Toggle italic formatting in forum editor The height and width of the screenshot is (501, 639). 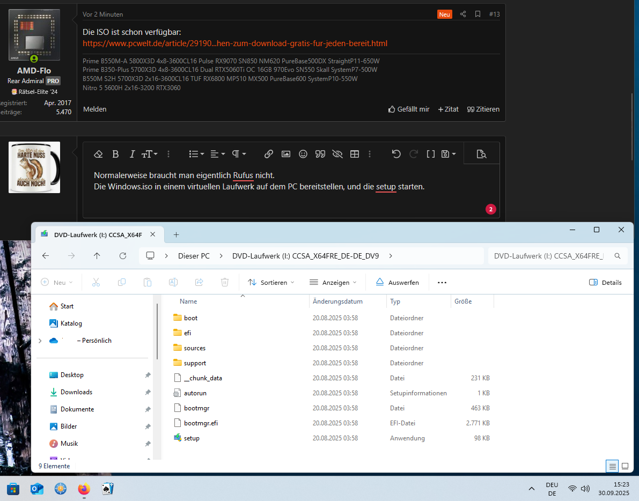[x=131, y=154]
